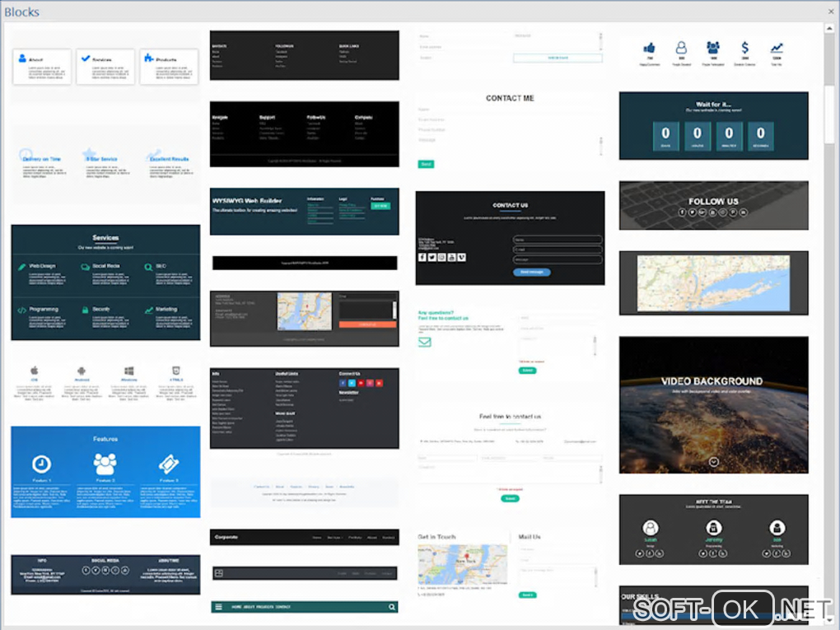Pick the dark CONTACT US block
The image size is (840, 630).
(x=510, y=238)
